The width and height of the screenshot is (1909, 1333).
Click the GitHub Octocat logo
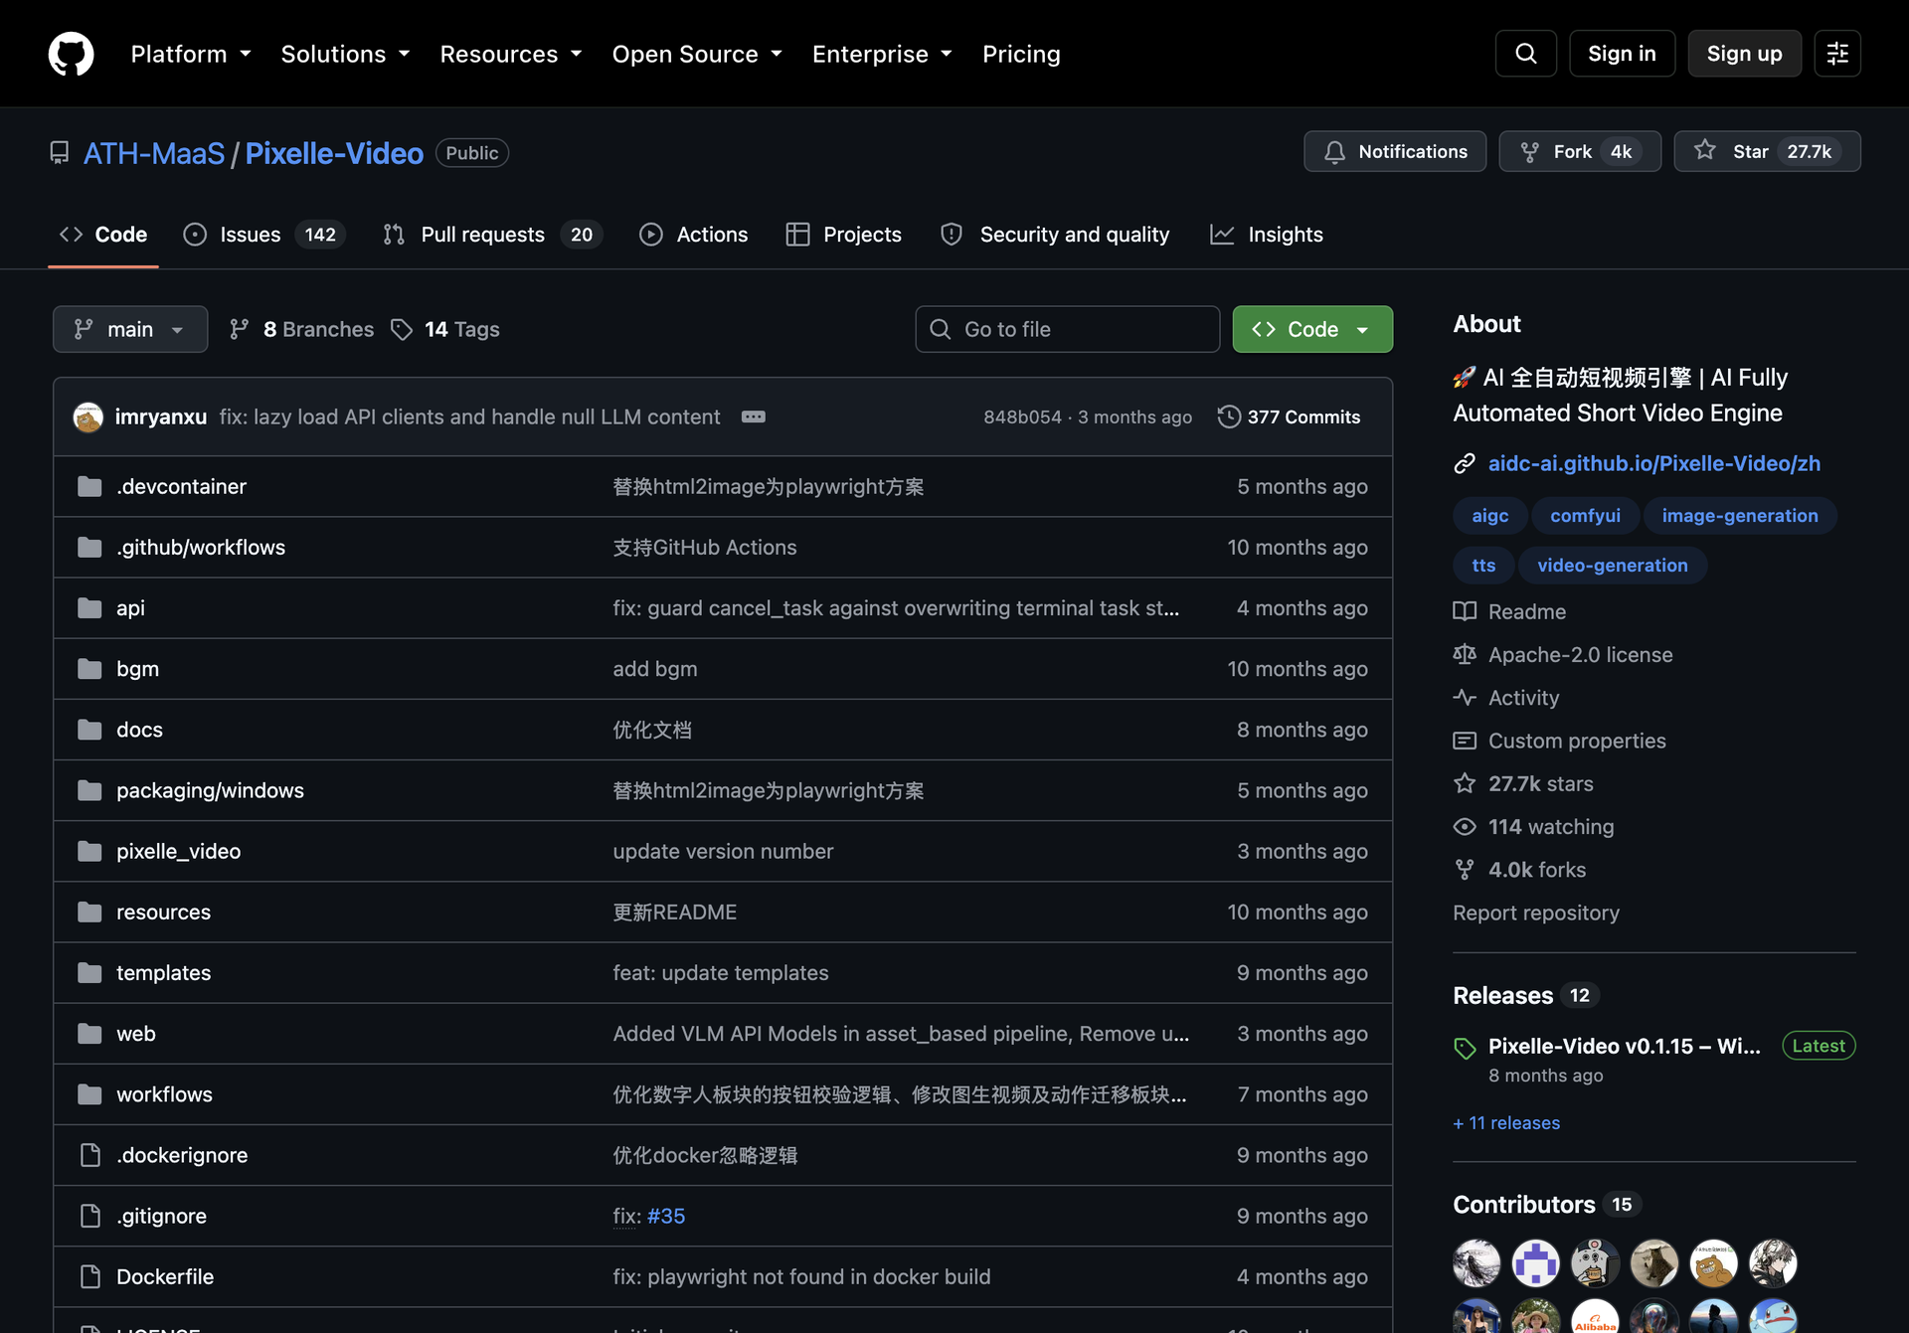tap(72, 54)
